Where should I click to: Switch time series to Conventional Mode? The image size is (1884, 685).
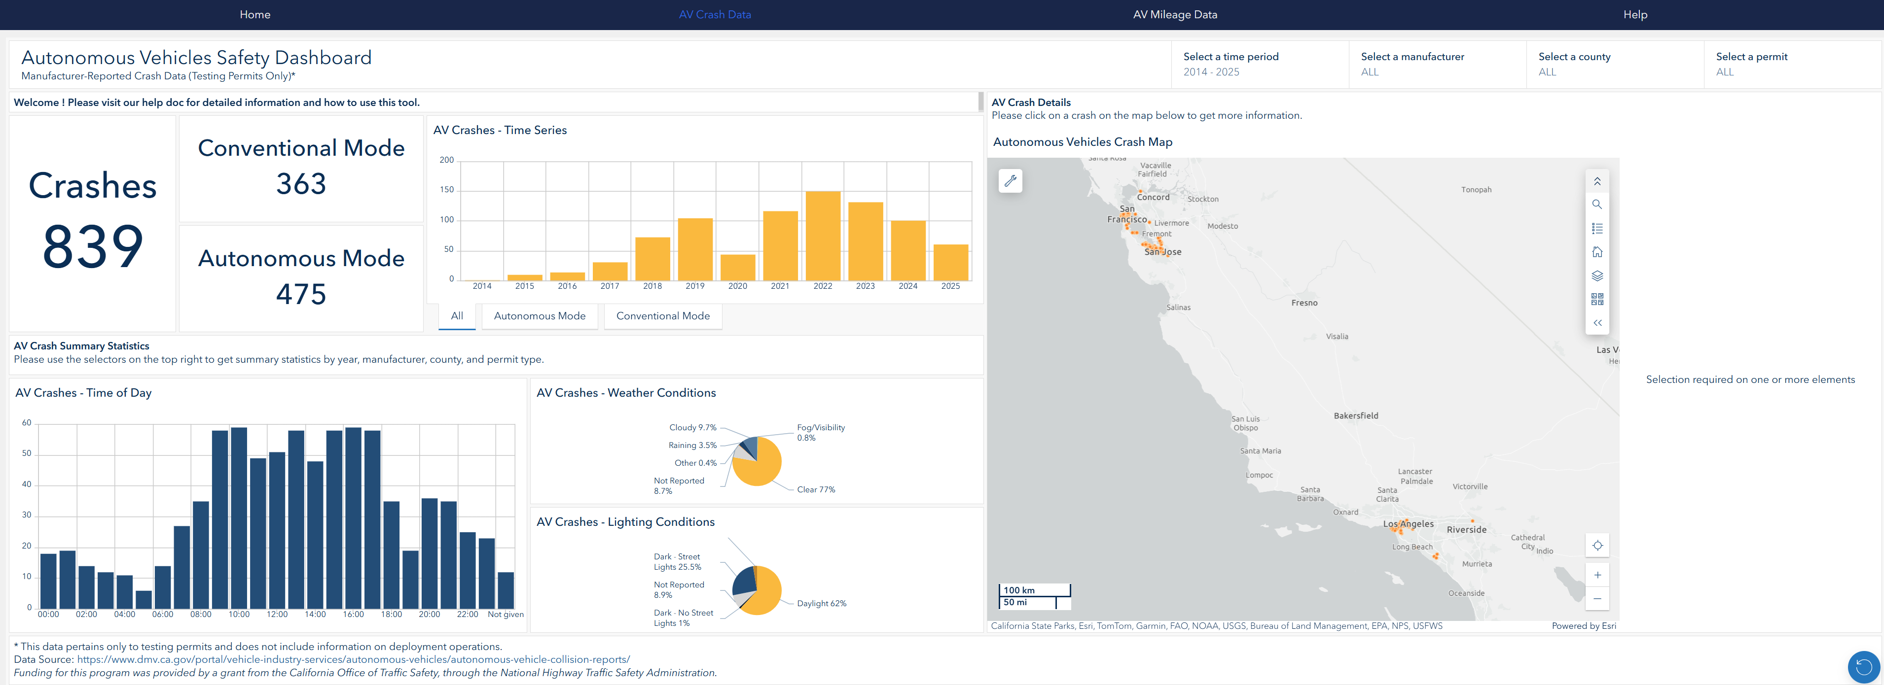663,316
